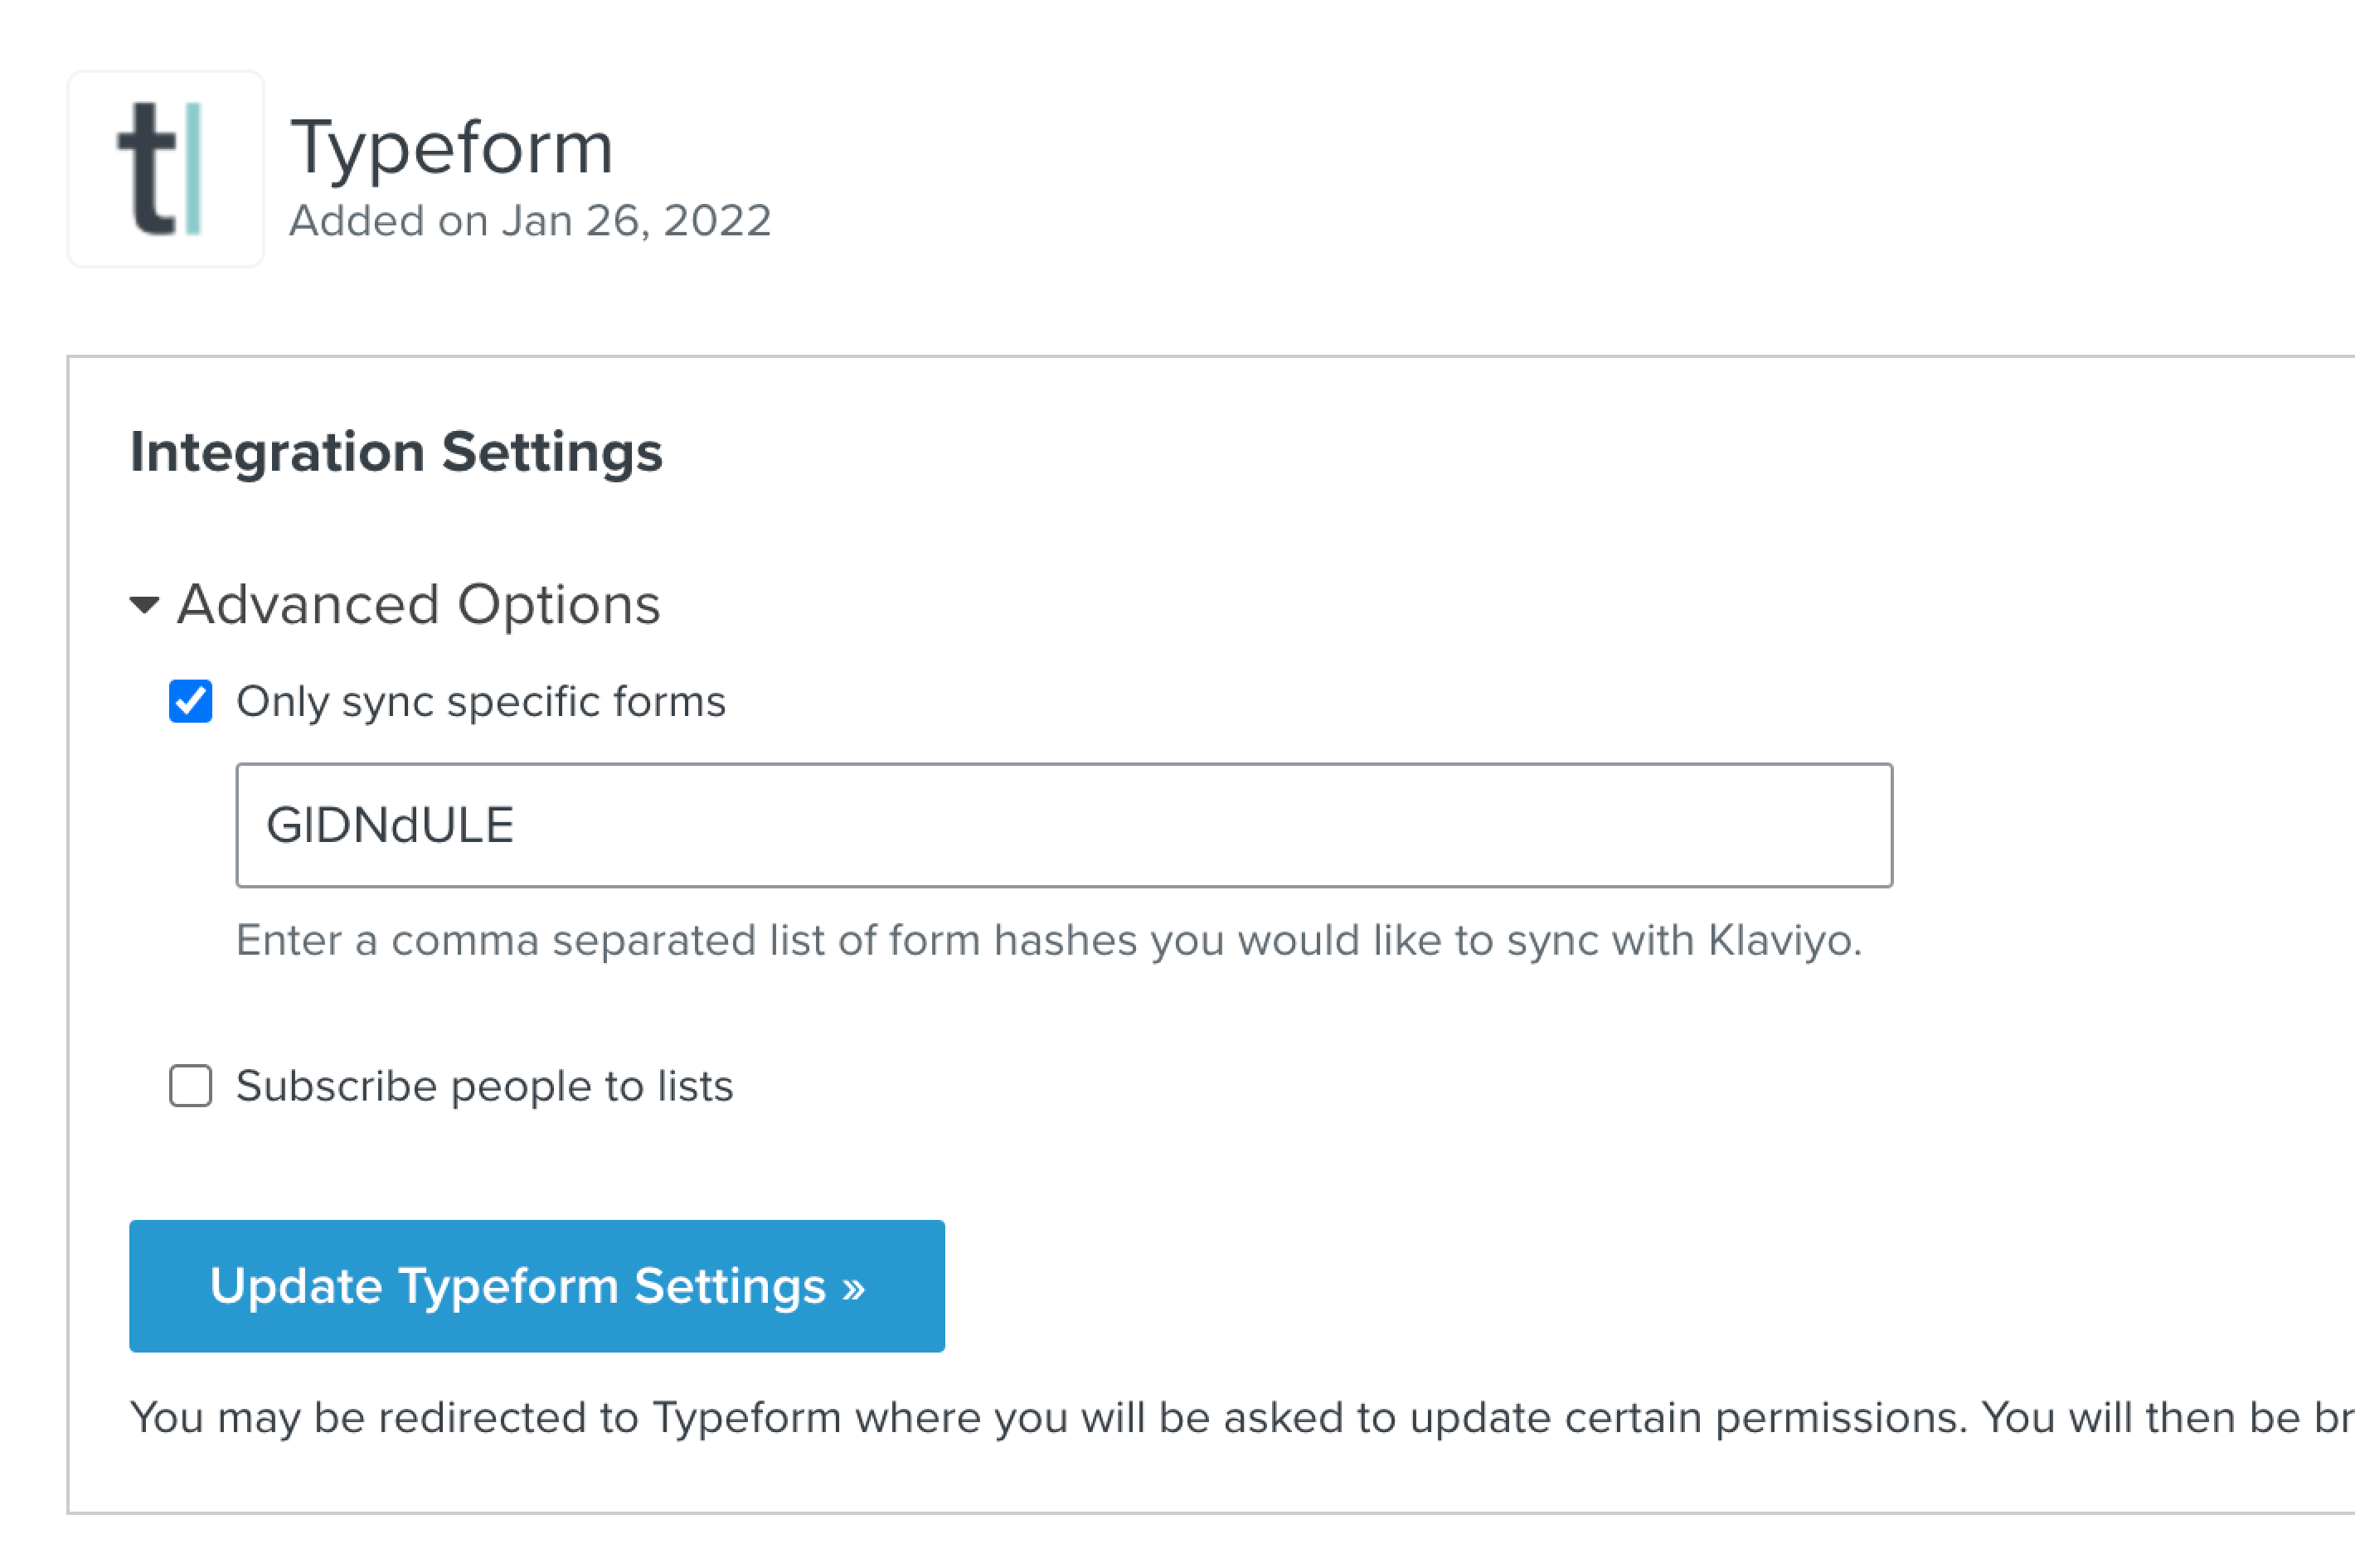Click the Added on Jan 26, 2022 text
The image size is (2355, 1568).
[x=530, y=221]
